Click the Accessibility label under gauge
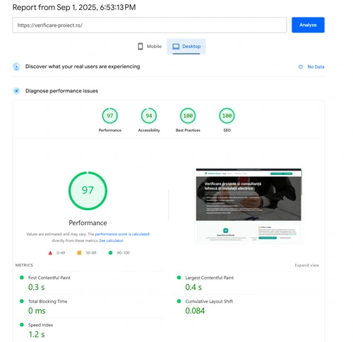This screenshot has height=342, width=353. tap(149, 130)
